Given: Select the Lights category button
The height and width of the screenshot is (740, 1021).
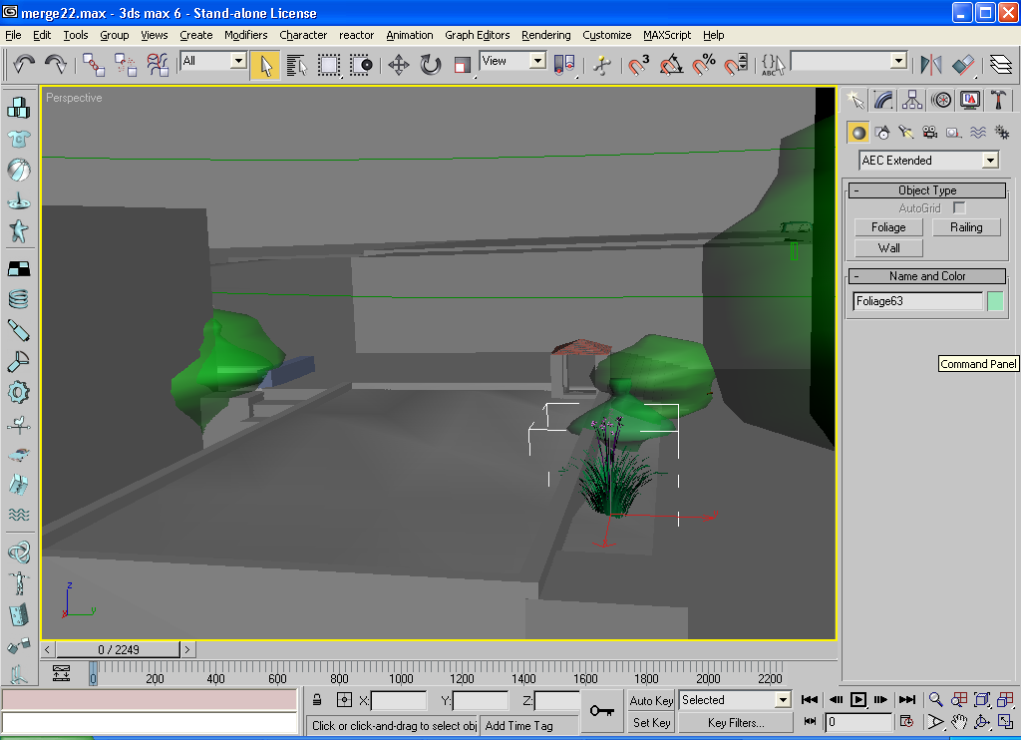Looking at the screenshot, I should 905,133.
